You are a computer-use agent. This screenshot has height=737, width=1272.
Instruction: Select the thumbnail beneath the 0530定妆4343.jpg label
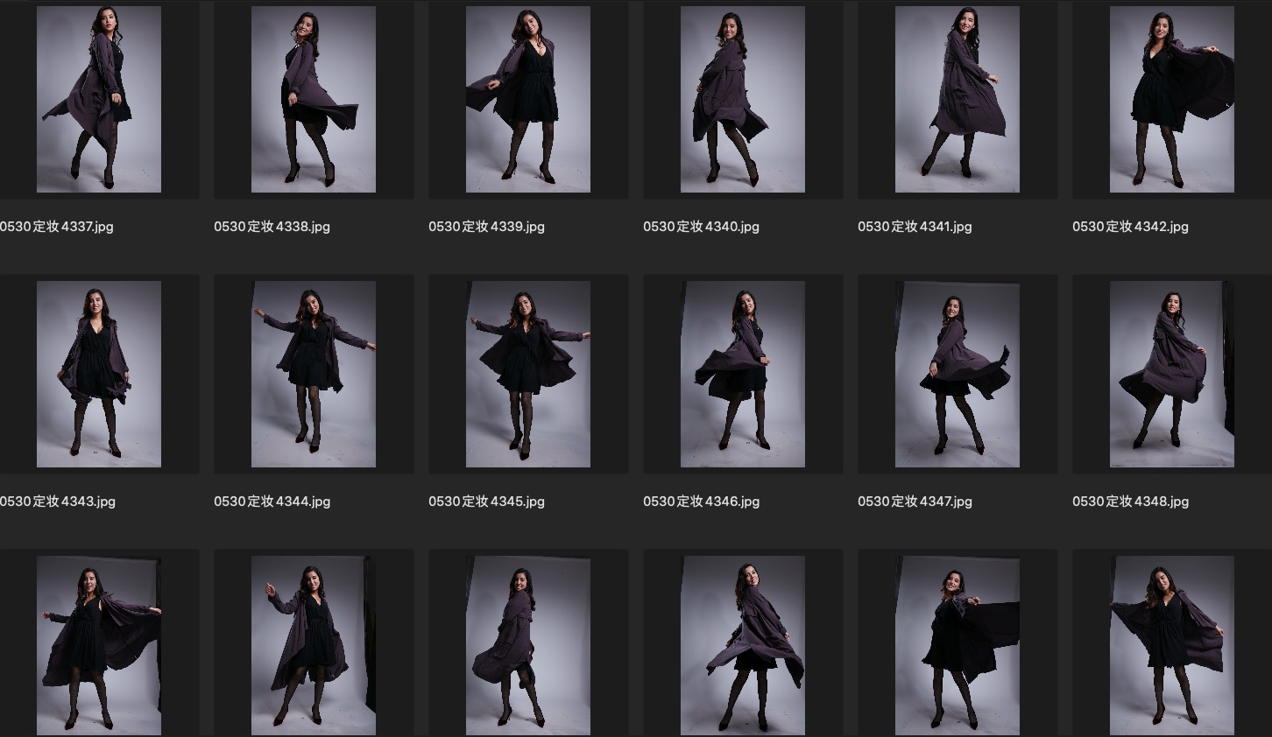[x=99, y=645]
